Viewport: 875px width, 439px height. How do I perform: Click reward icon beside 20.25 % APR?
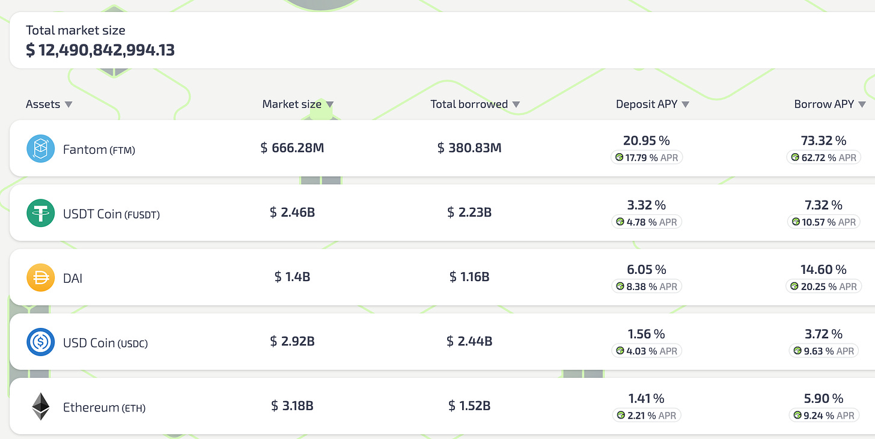[x=794, y=286]
